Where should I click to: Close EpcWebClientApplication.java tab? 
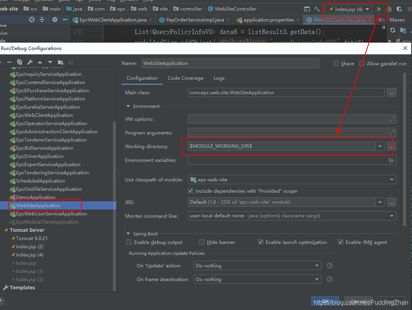coord(151,20)
